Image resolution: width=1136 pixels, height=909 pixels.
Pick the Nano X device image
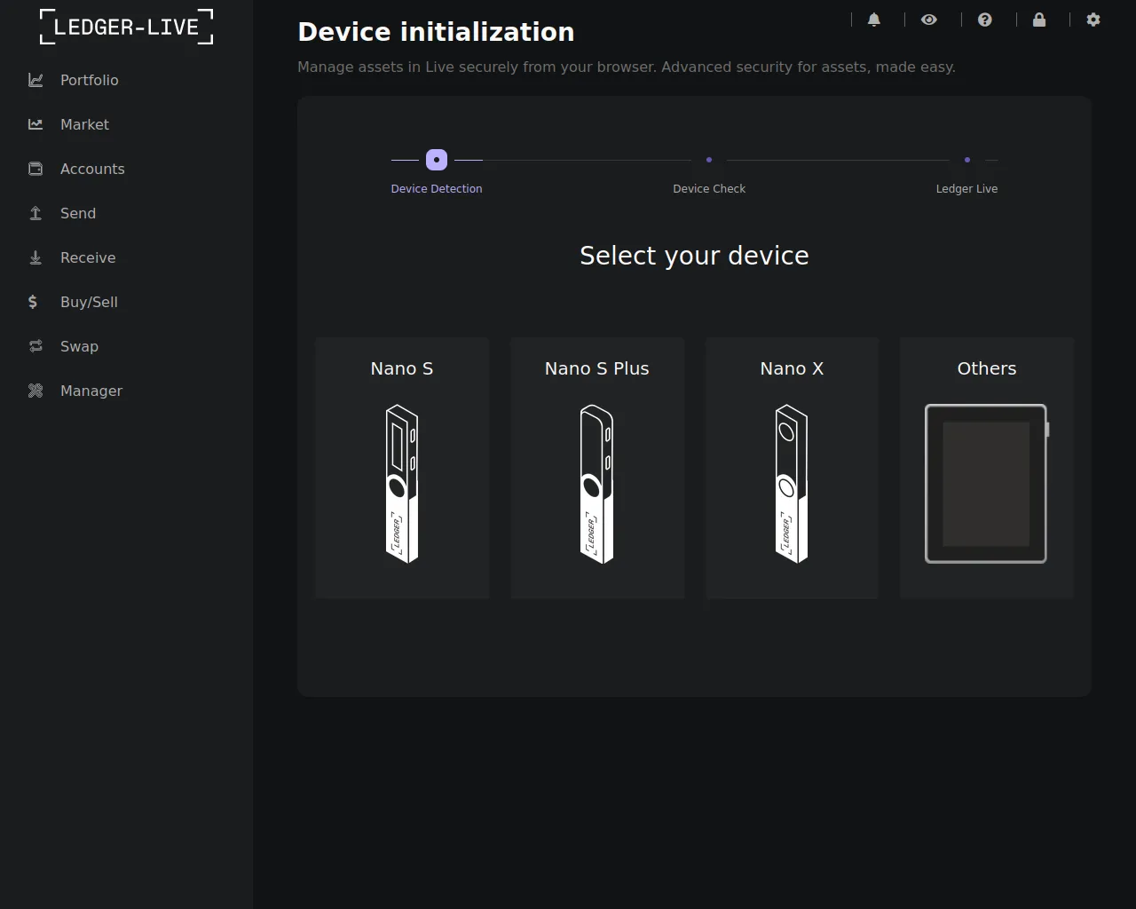[x=792, y=484]
